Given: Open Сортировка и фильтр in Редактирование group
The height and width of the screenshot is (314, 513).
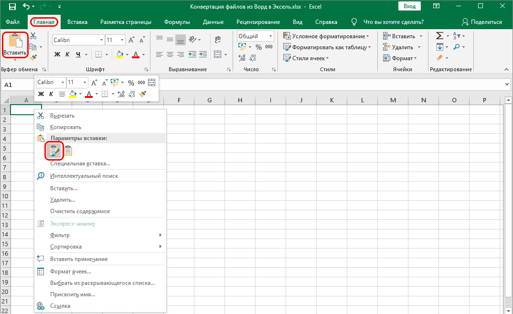Looking at the screenshot, I should pyautogui.click(x=456, y=36).
